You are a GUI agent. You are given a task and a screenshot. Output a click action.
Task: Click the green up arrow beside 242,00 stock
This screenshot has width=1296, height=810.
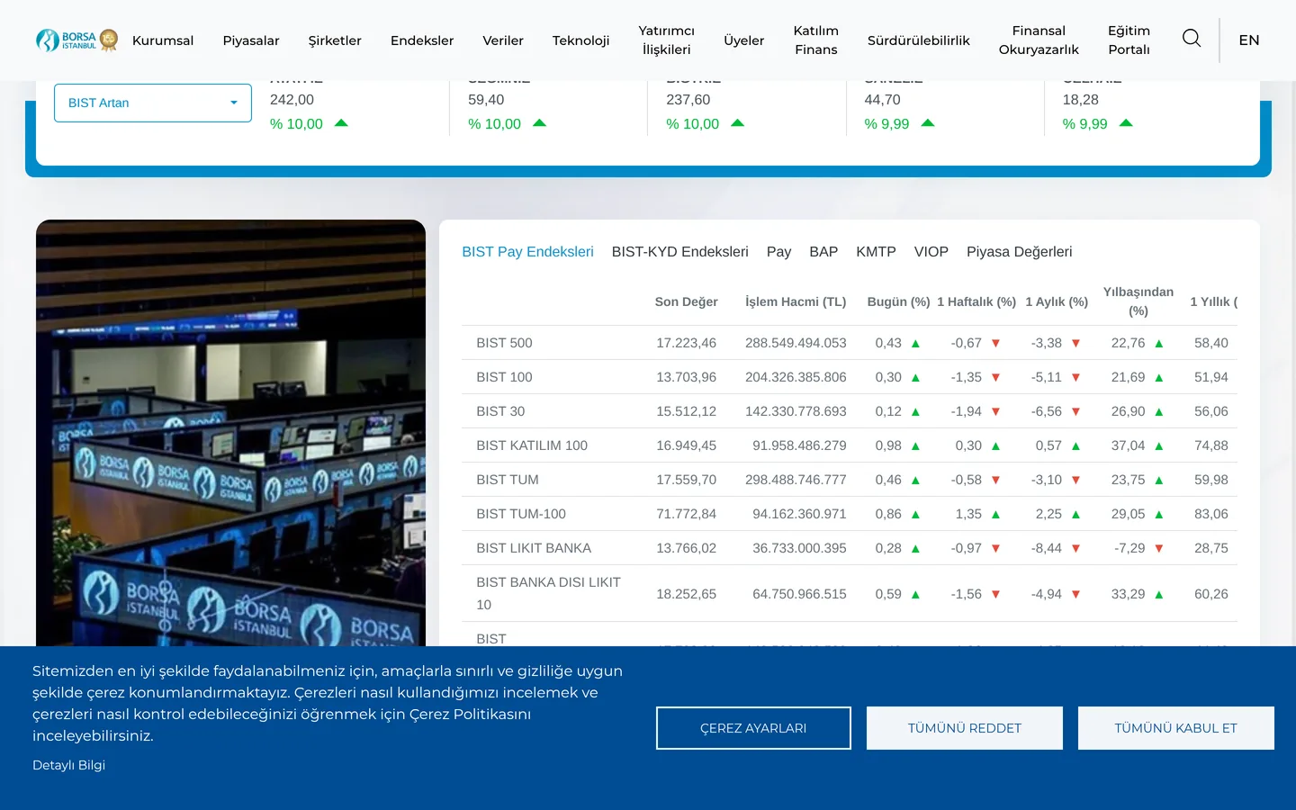coord(341,123)
